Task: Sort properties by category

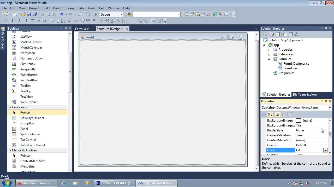Action: (x=264, y=114)
